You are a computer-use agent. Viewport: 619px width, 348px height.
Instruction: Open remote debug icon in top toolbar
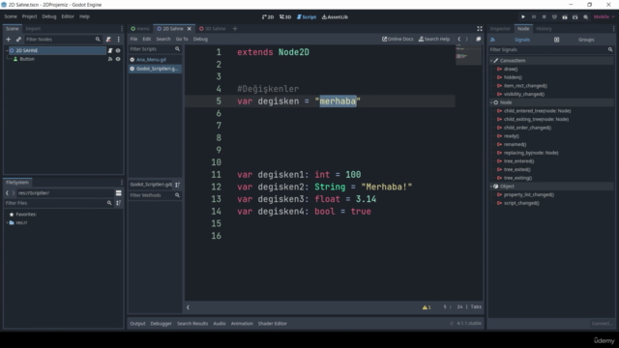pyautogui.click(x=554, y=17)
